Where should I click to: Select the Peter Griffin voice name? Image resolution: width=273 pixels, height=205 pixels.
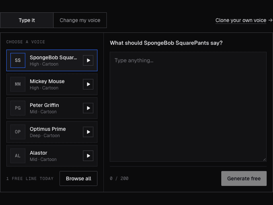pos(44,105)
